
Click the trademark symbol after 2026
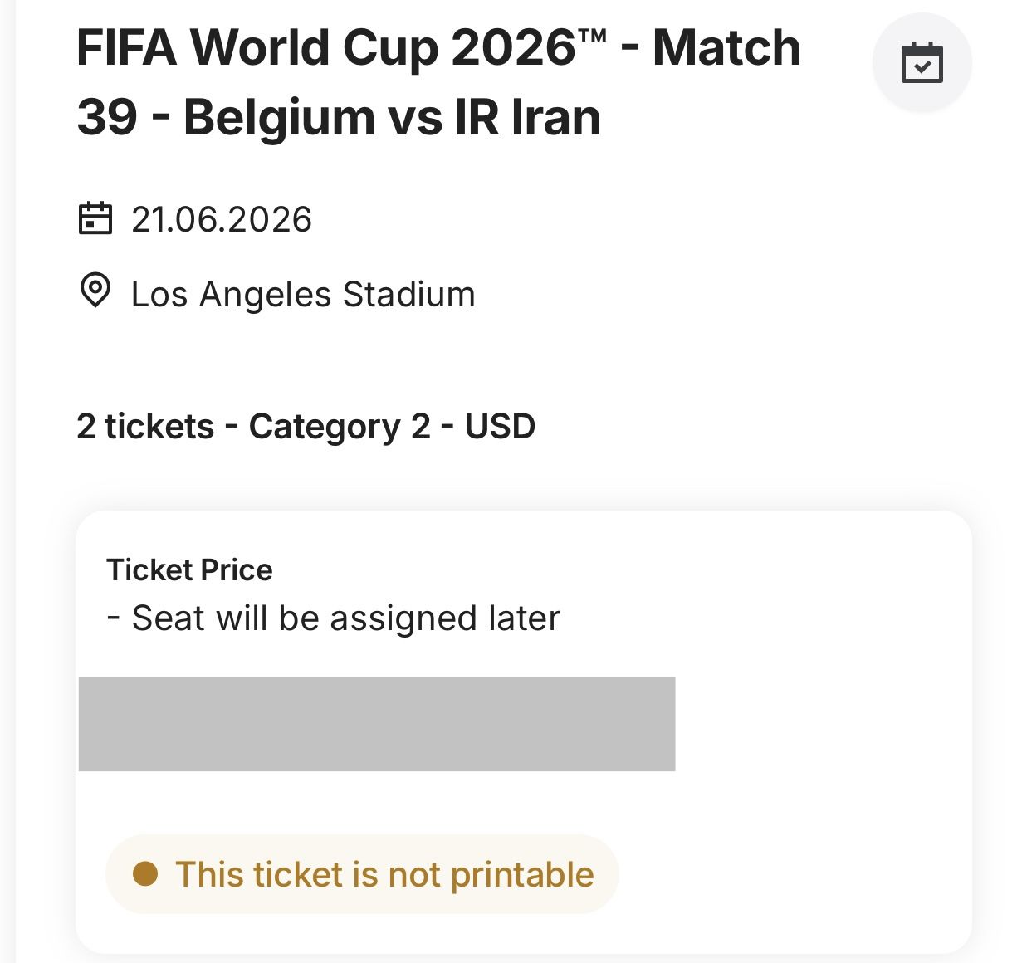594,37
